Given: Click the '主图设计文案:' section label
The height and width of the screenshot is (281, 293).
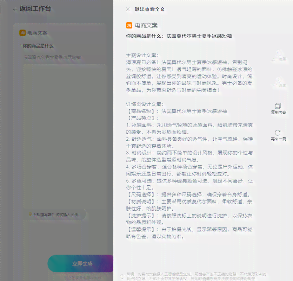Looking at the screenshot, I should pos(142,56).
